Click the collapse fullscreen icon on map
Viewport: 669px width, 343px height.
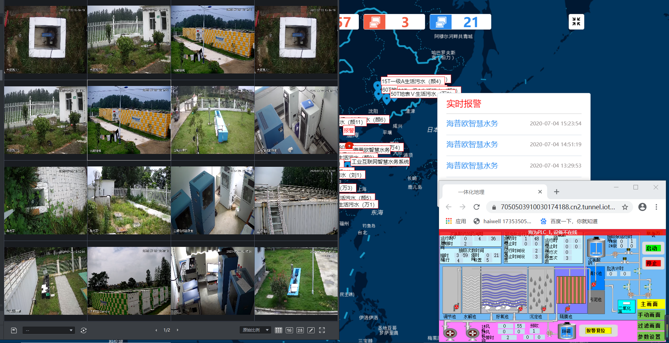pyautogui.click(x=576, y=22)
